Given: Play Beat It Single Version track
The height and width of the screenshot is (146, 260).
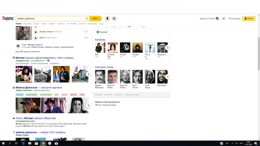Looking at the screenshot, I should pyautogui.click(x=36, y=38).
